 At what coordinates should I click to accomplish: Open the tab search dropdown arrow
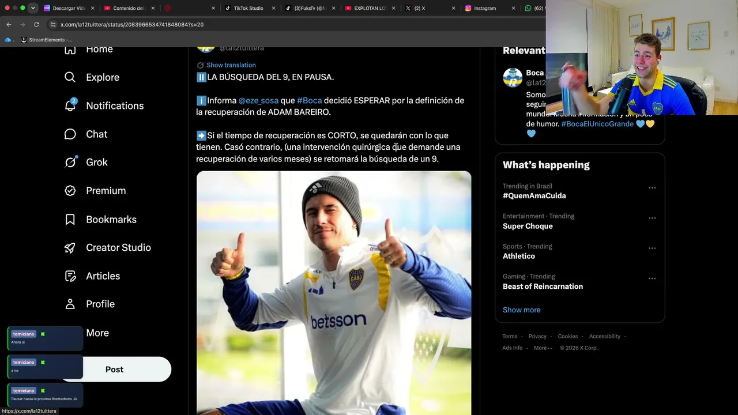click(33, 8)
